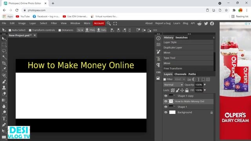This screenshot has height=141, width=251.
Task: Open the Image menu
Action: pos(22,23)
